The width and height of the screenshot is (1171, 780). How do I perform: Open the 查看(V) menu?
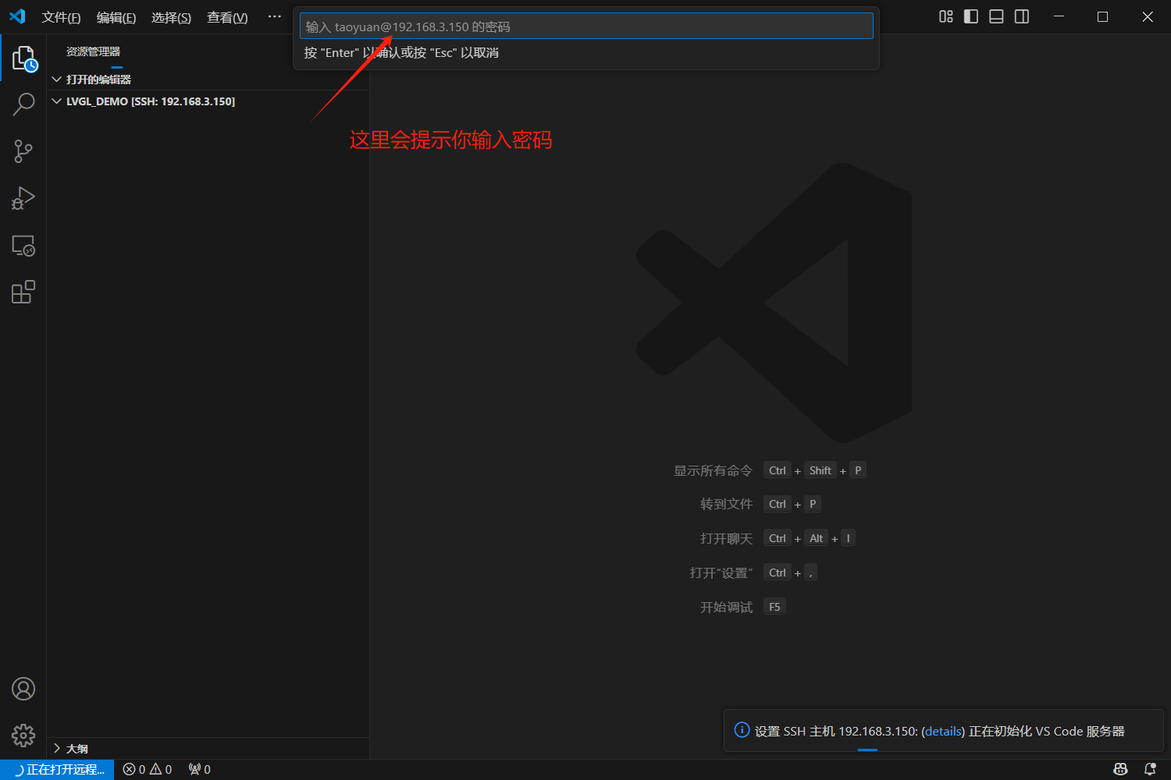227,17
